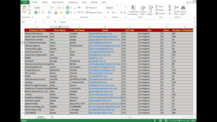The width and height of the screenshot is (217, 122).
Task: Increase font size with the large A
Action: [60, 8]
